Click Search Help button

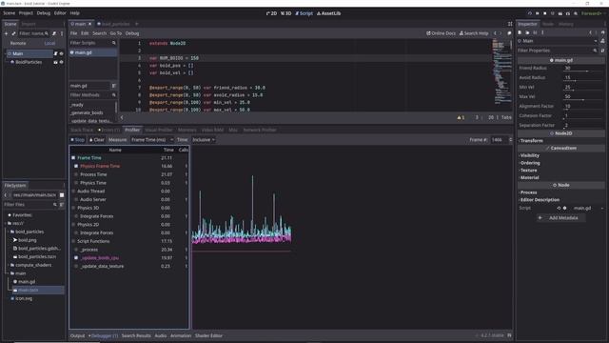474,33
